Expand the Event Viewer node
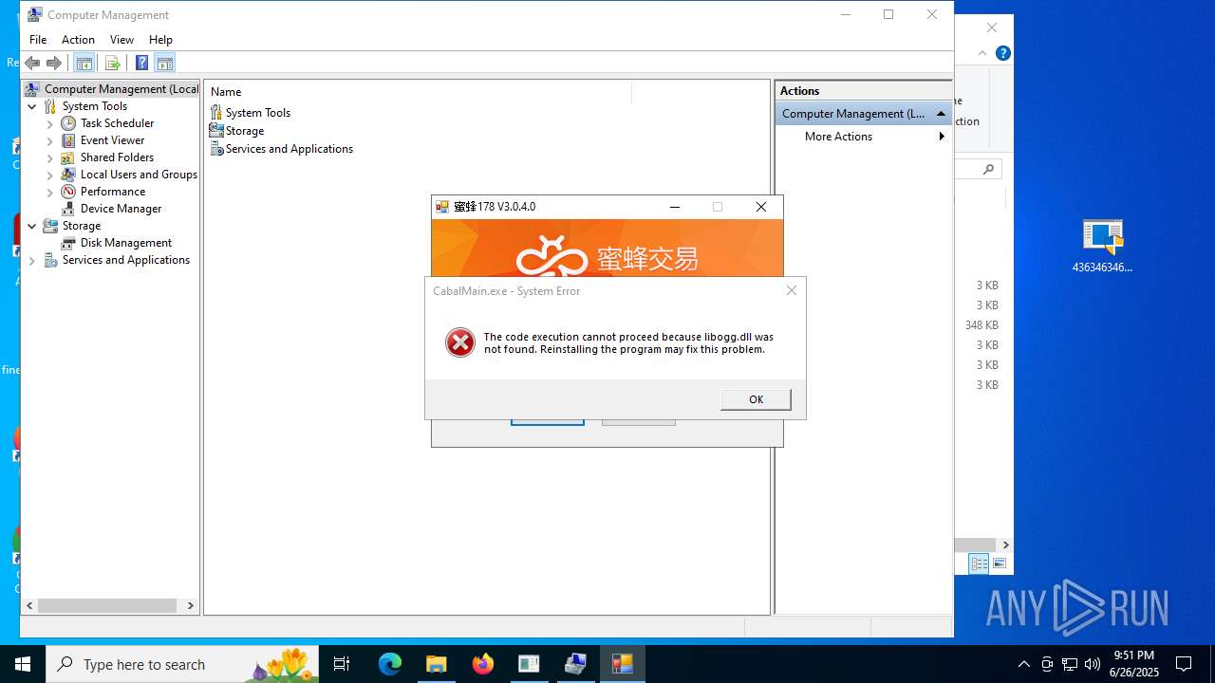1215x683 pixels. pyautogui.click(x=50, y=140)
